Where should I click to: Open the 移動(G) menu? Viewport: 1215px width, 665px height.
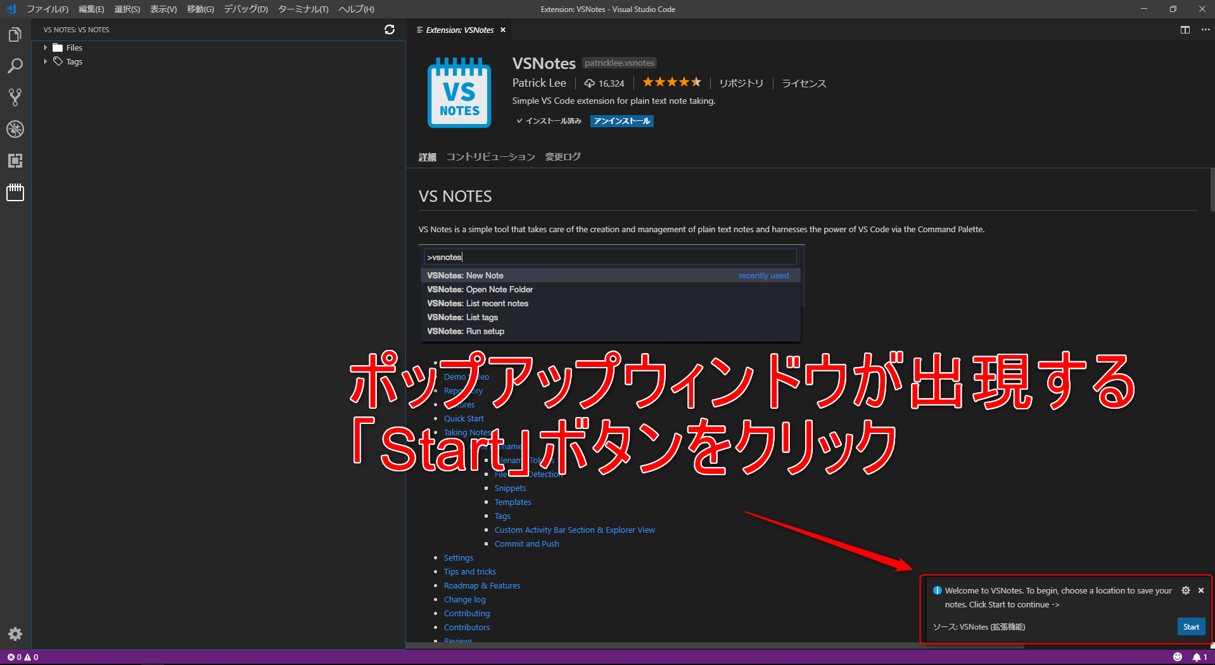(200, 9)
